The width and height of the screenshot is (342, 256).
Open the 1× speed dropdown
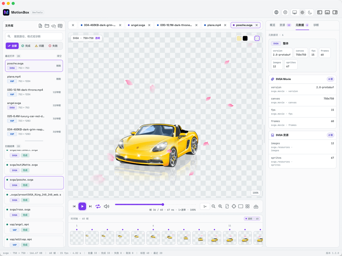[205, 206]
